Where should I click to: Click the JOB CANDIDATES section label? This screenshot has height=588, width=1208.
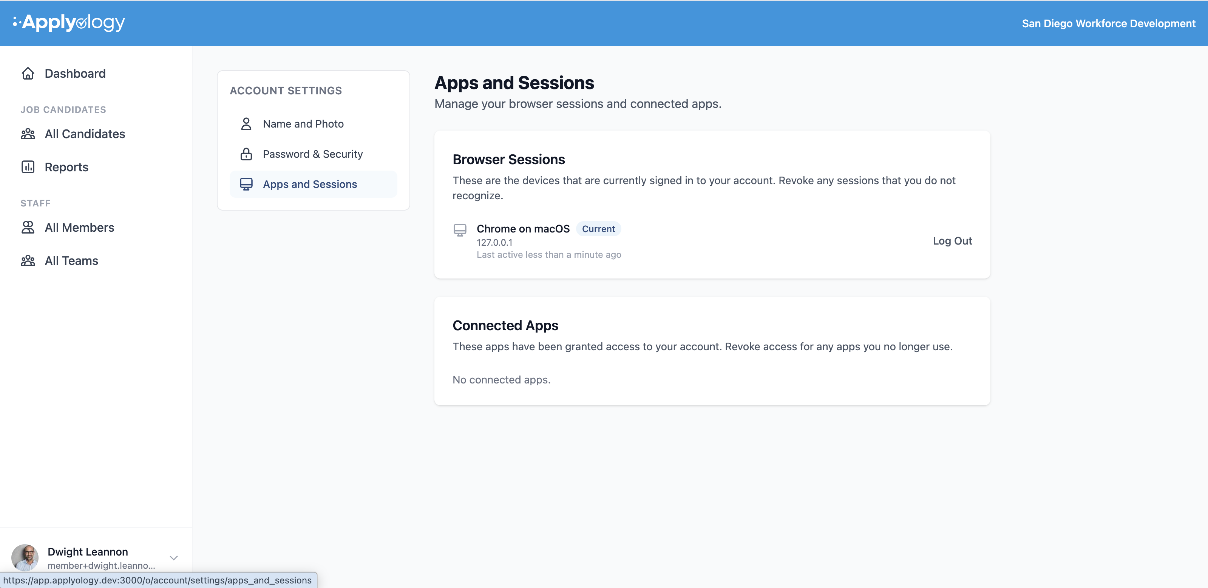[63, 109]
